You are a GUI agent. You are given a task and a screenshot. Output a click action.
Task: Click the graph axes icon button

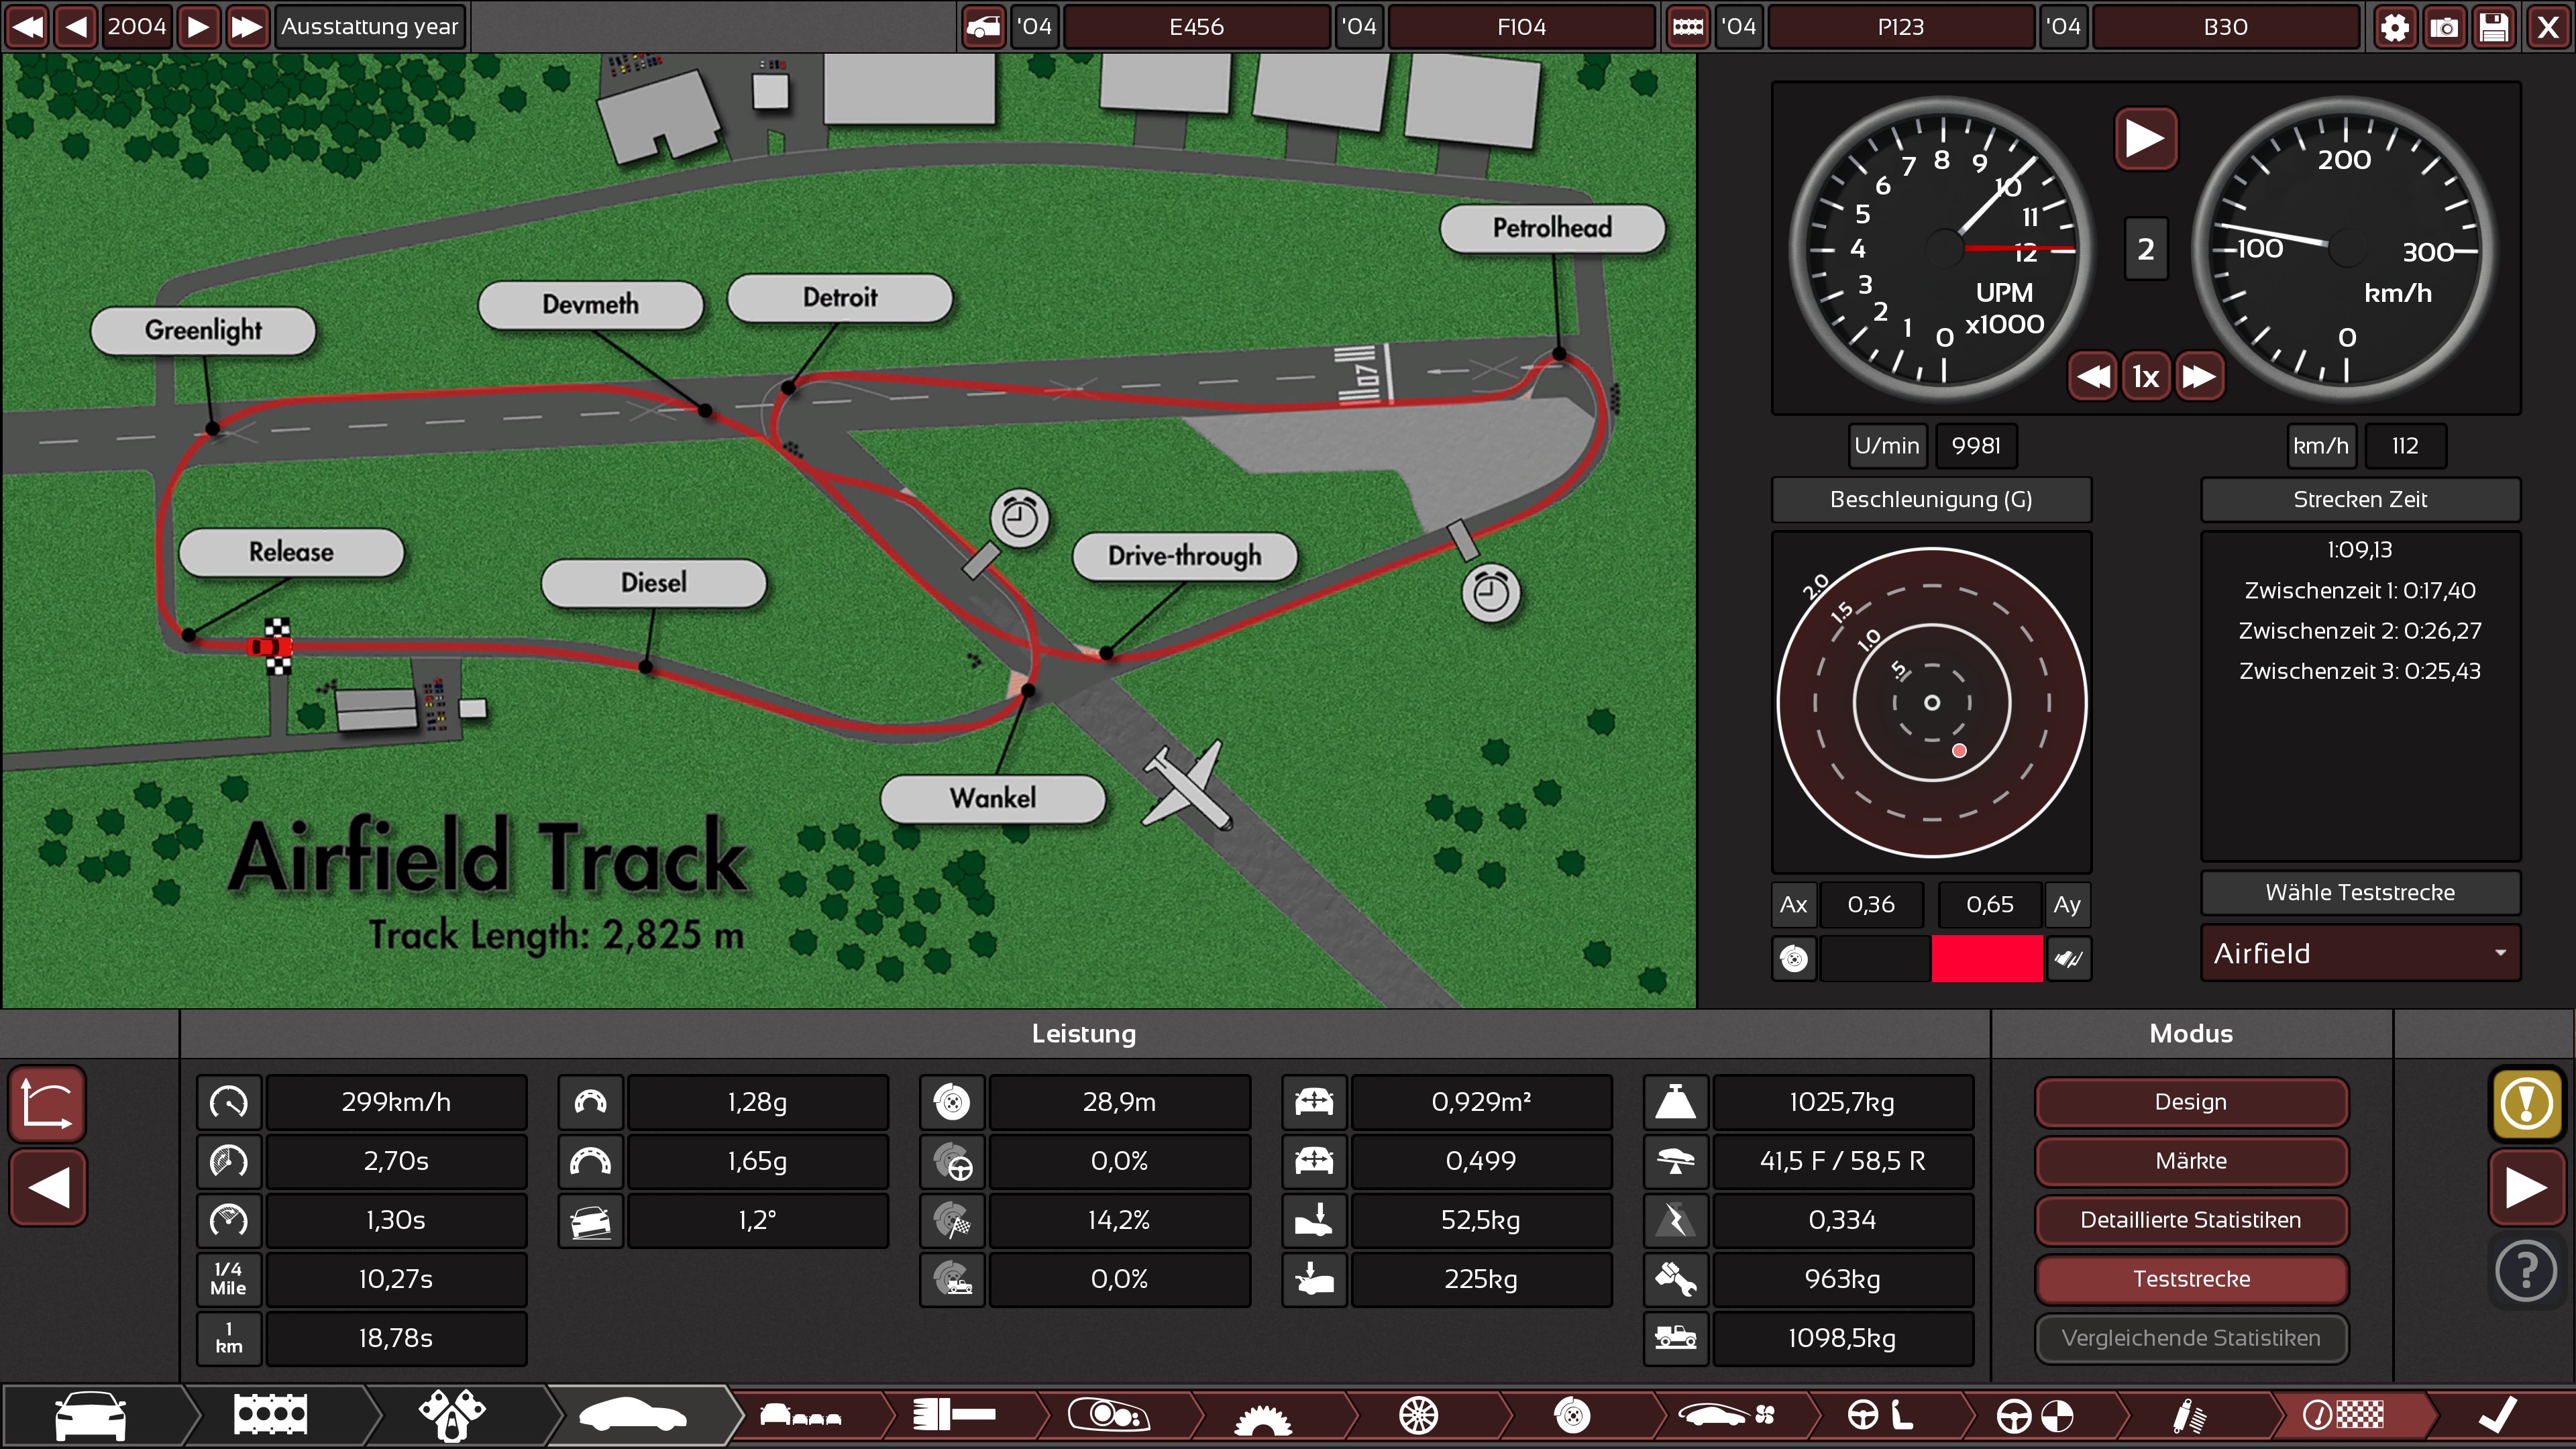click(47, 1103)
